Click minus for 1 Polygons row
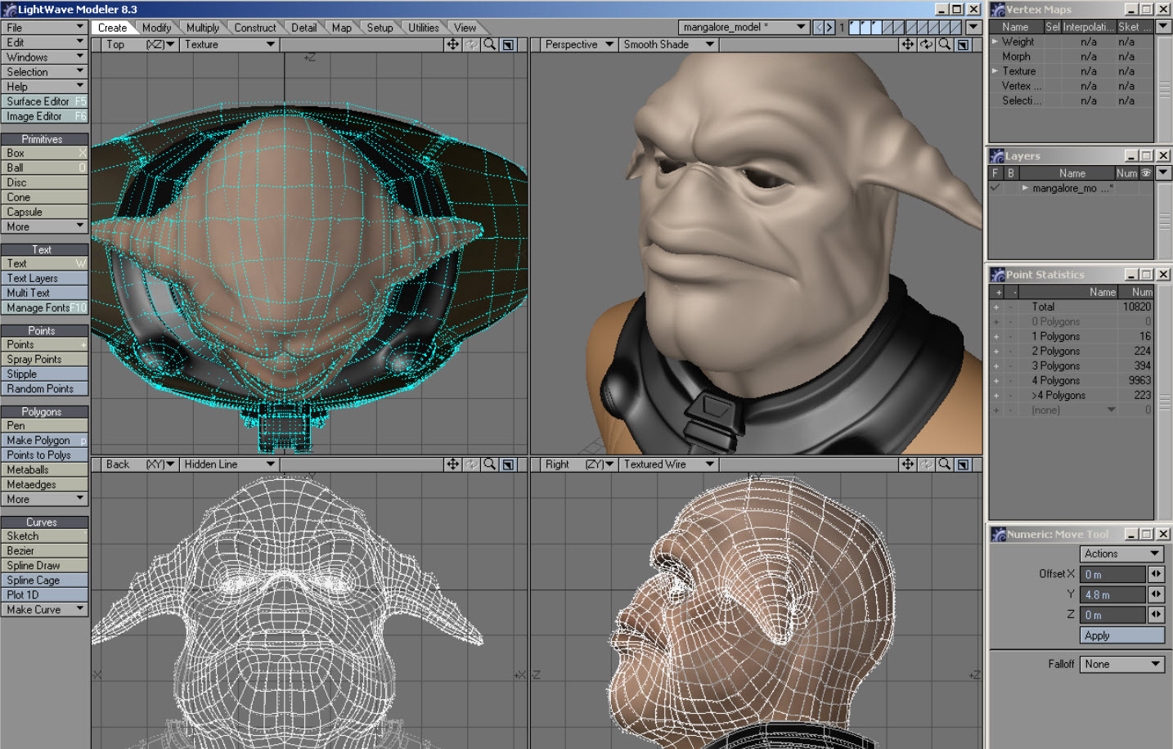The image size is (1173, 749). click(1010, 336)
